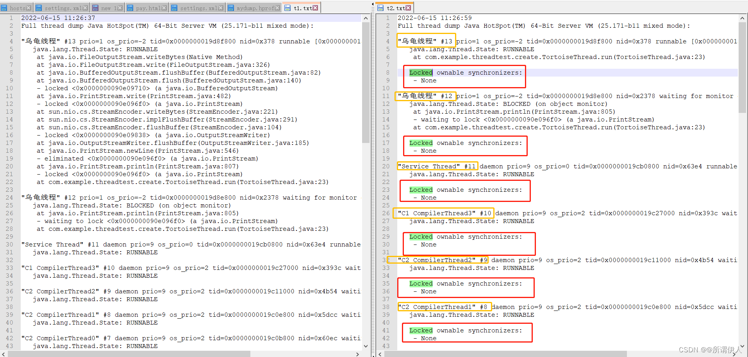Viewport: 748px width, 357px height.
Task: Click the 'FileOutputStream.writeBytes(Native Method)' line in t1.txt
Action: [140, 57]
